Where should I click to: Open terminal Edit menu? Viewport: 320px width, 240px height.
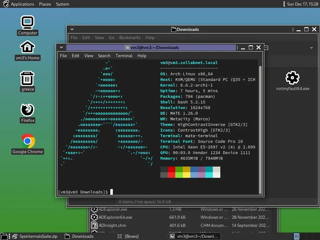[75, 56]
